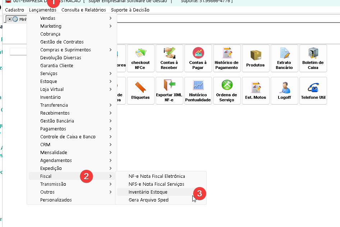This screenshot has width=340, height=227.
Task: Open Telefone Util phone icon
Action: click(x=313, y=91)
